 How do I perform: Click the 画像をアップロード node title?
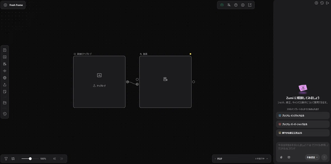pyautogui.click(x=84, y=54)
